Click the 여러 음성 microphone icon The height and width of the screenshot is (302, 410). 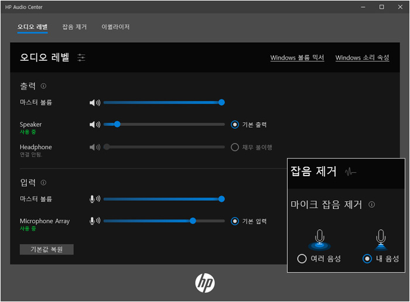[x=320, y=240]
